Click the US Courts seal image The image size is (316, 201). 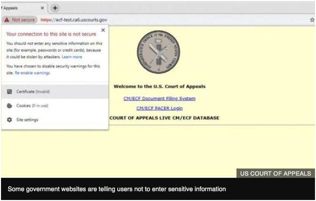(x=159, y=52)
